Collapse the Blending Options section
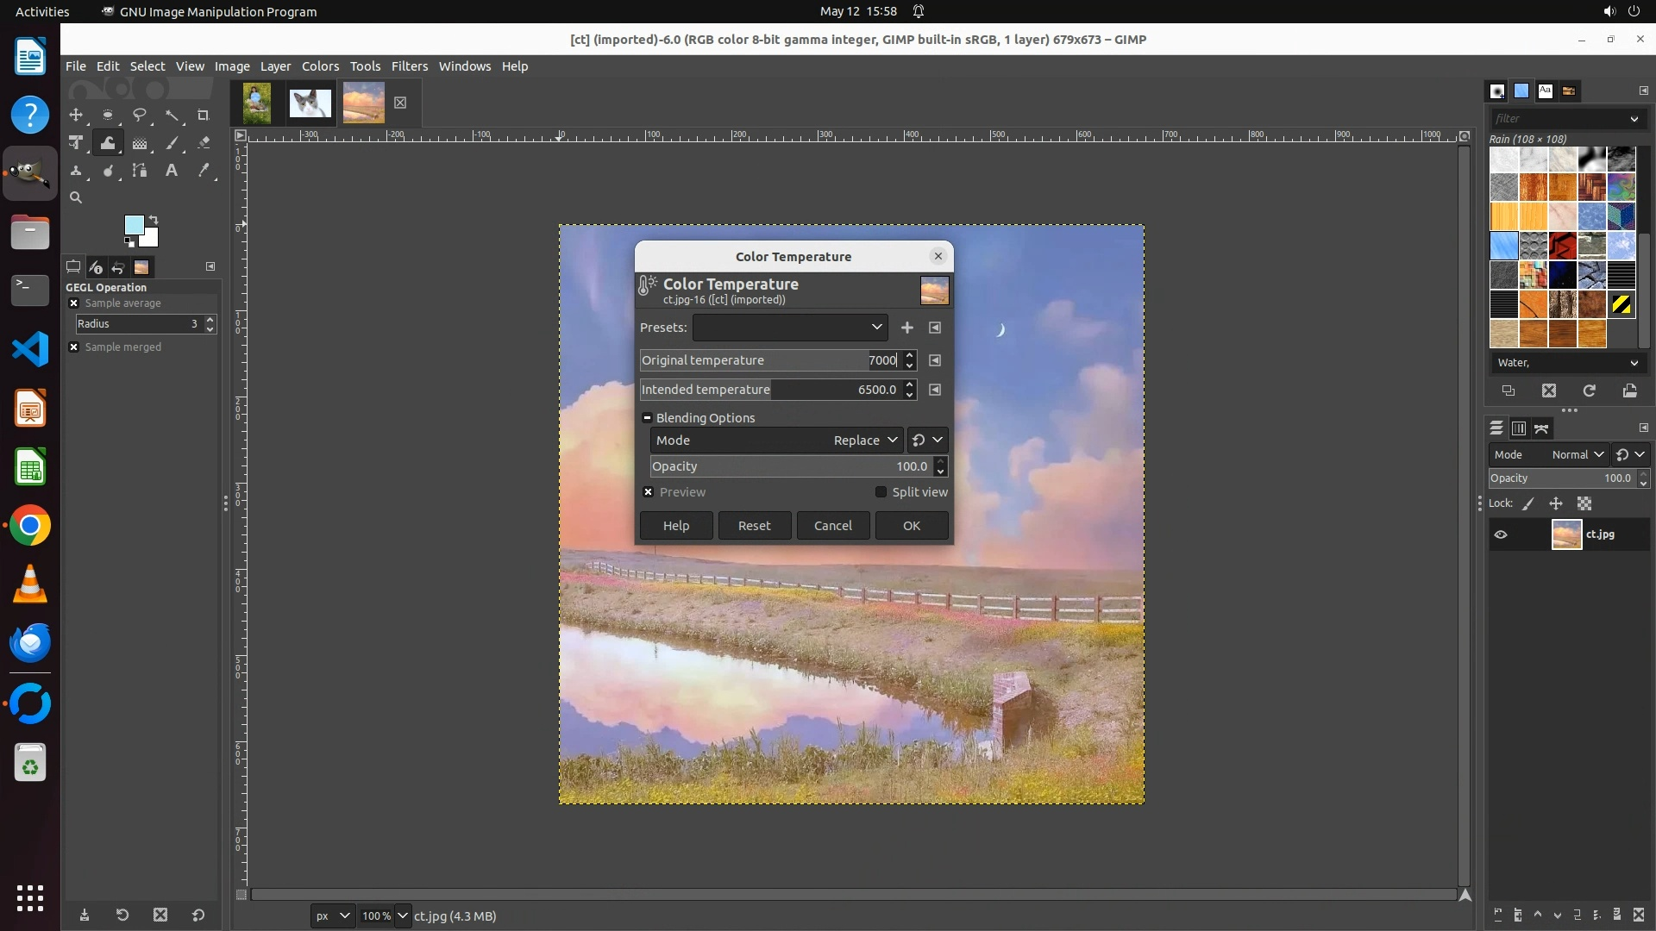Viewport: 1656px width, 931px height. click(647, 418)
